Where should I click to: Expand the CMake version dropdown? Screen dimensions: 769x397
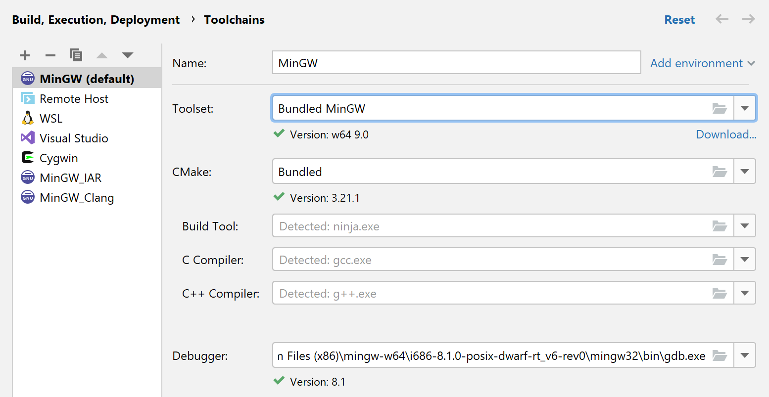745,172
